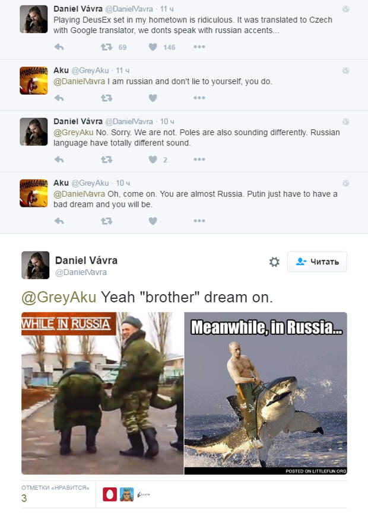Open the red Opera-logo liker avatar

point(110,494)
